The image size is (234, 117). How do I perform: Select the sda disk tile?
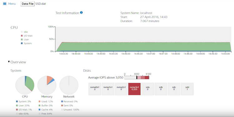(x=148, y=89)
